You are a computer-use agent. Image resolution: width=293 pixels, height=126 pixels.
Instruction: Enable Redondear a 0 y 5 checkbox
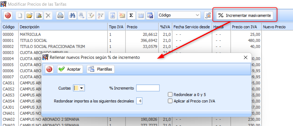pyautogui.click(x=170, y=95)
